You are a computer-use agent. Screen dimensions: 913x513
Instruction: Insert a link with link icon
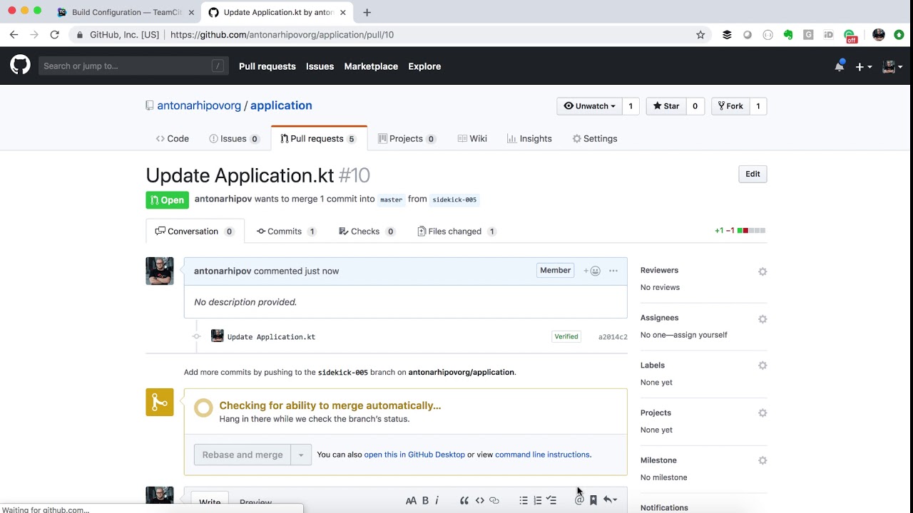(x=494, y=500)
